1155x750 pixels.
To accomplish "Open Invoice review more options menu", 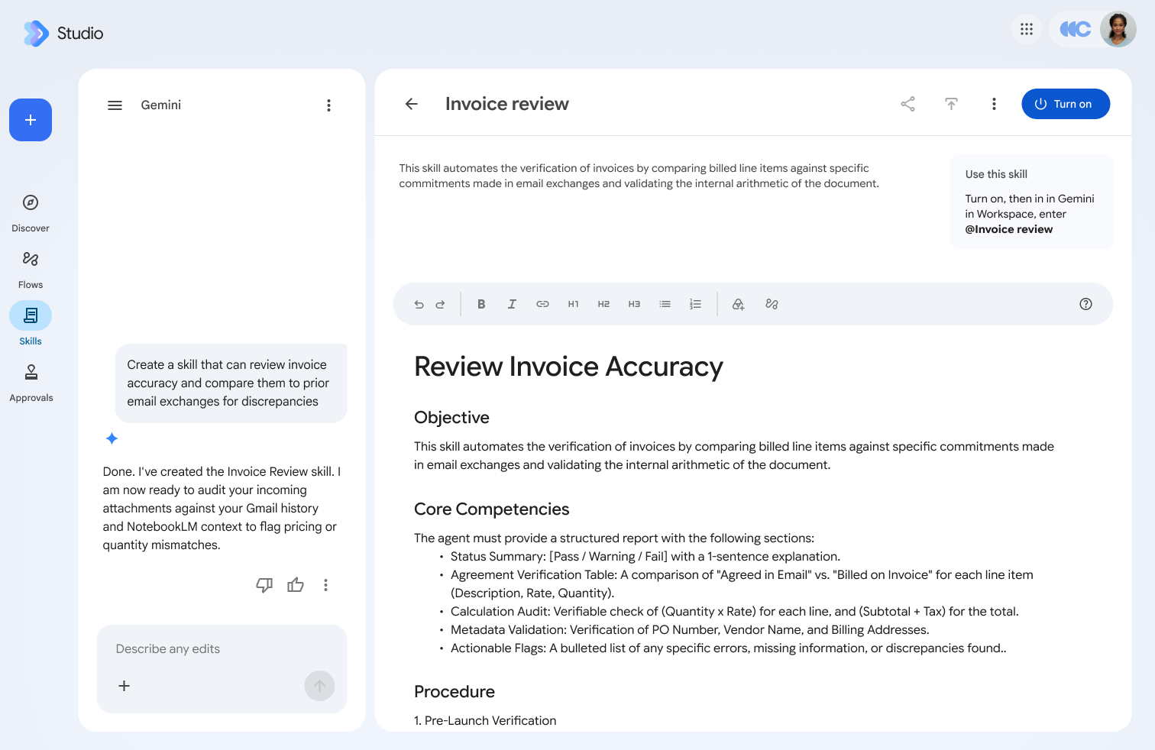I will (x=994, y=104).
